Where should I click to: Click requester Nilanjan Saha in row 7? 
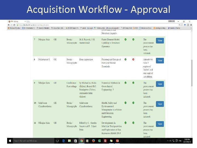point(44,39)
